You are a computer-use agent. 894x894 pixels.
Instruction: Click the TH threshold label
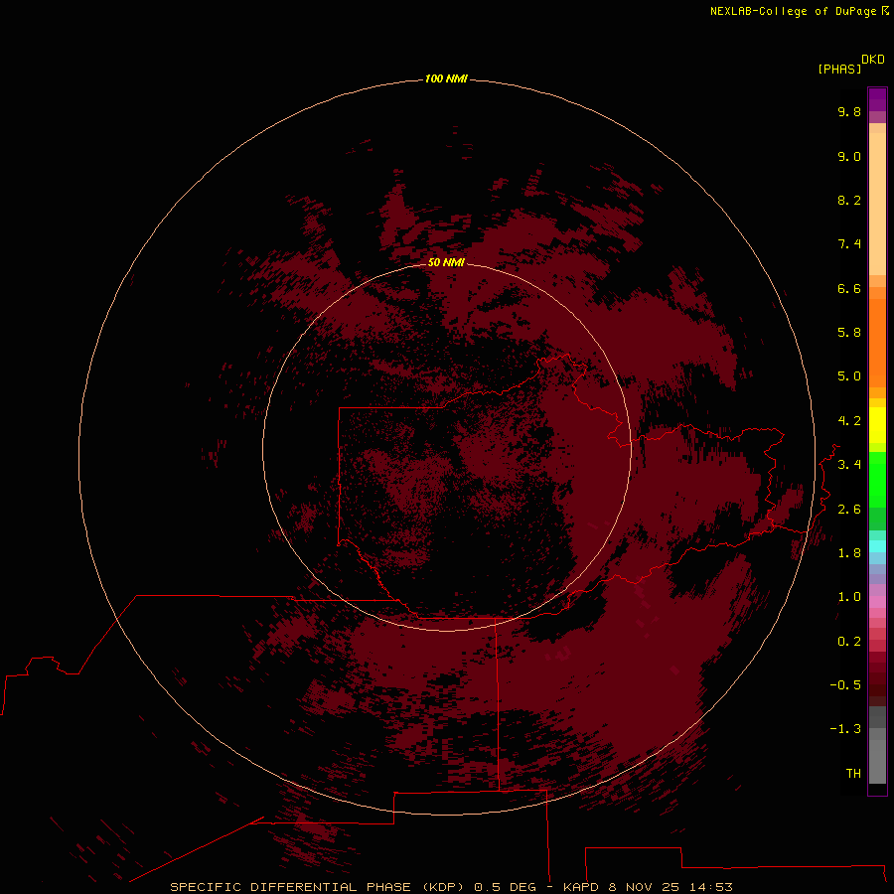coord(853,774)
